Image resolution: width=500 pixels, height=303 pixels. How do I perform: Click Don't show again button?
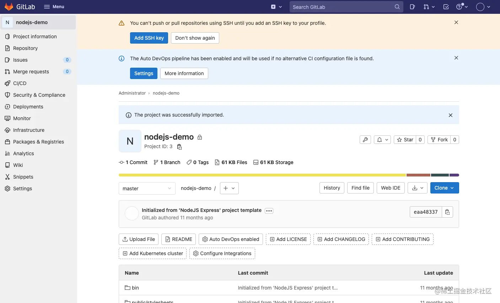195,38
